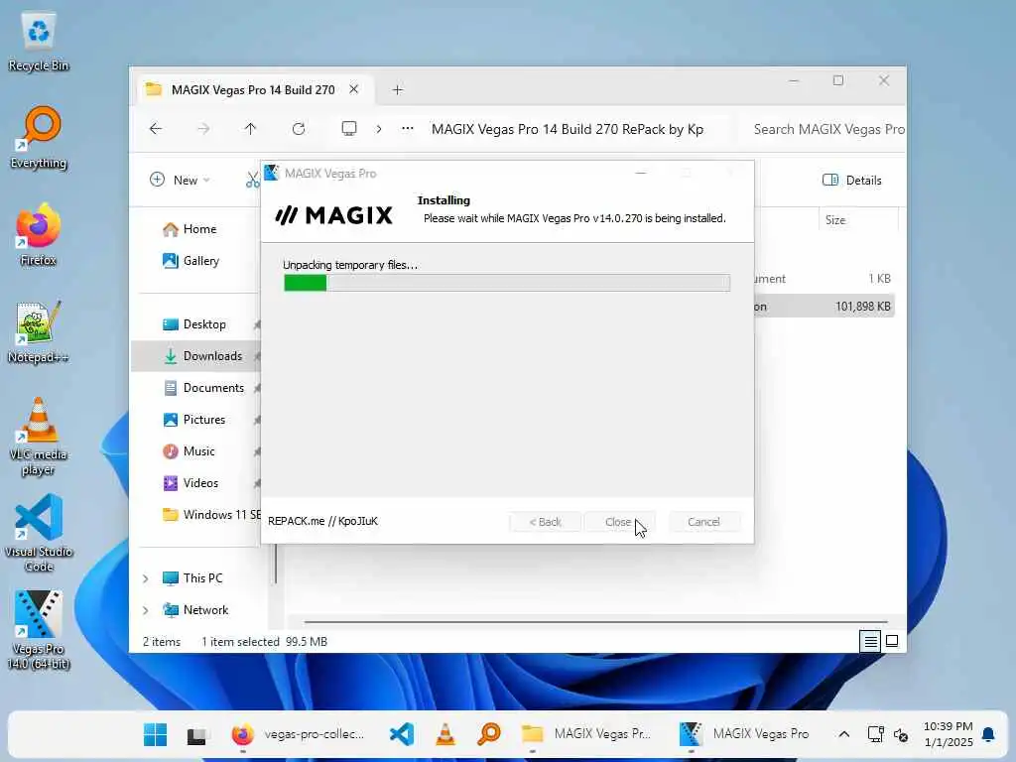The width and height of the screenshot is (1016, 762).
Task: Click the PC monitor icon in address bar
Action: pos(348,129)
